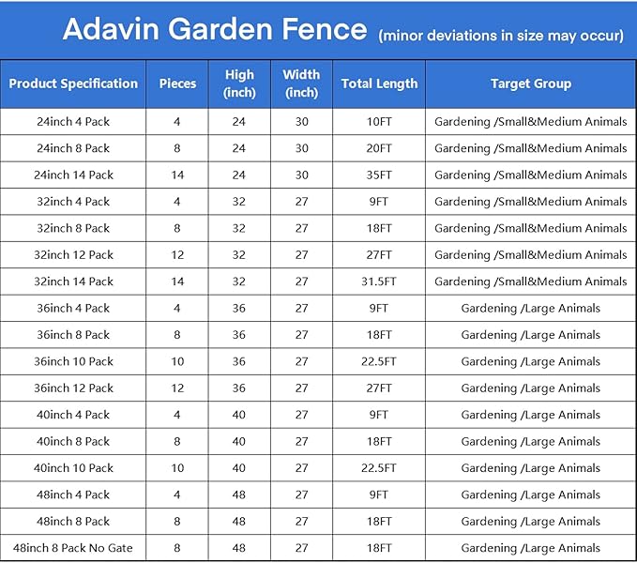637x563 pixels.
Task: Click the High (inch) column header
Action: (x=239, y=84)
